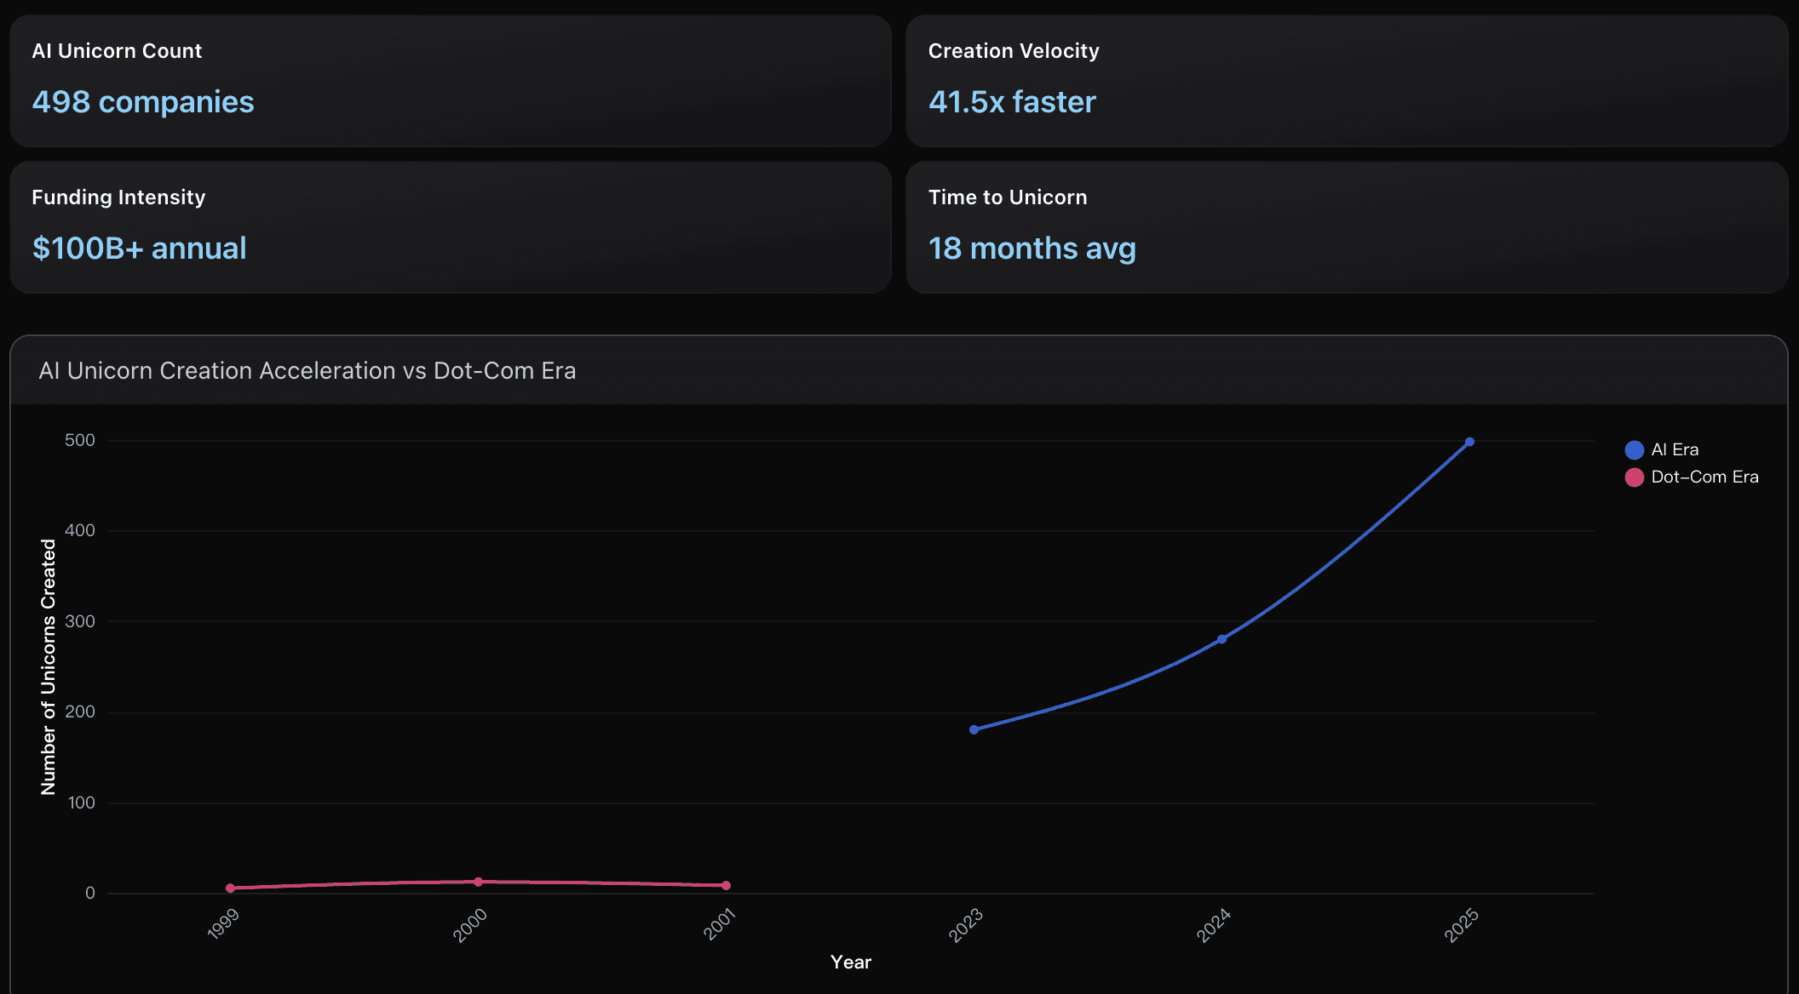This screenshot has height=994, width=1799.
Task: Select the 2023 data point on the AI Era line
Action: pyautogui.click(x=974, y=728)
